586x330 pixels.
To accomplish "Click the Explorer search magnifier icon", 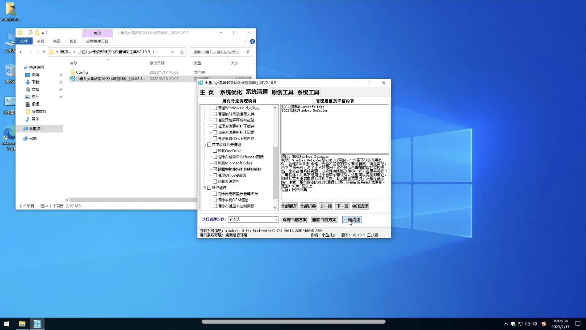I will point(248,52).
